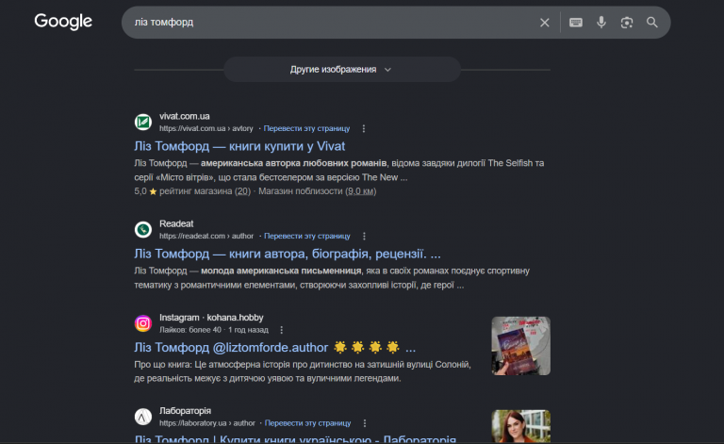724x444 pixels.
Task: Click the 'Readeat' site name text
Action: click(176, 223)
